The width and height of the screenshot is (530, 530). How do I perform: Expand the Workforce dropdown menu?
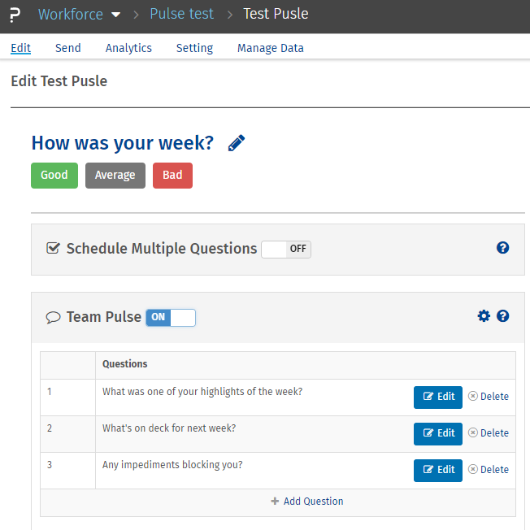(115, 15)
